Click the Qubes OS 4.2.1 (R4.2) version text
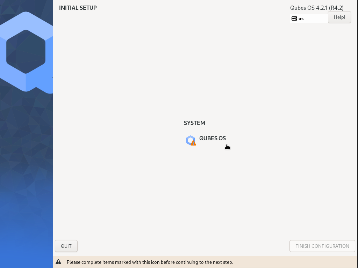 click(317, 8)
